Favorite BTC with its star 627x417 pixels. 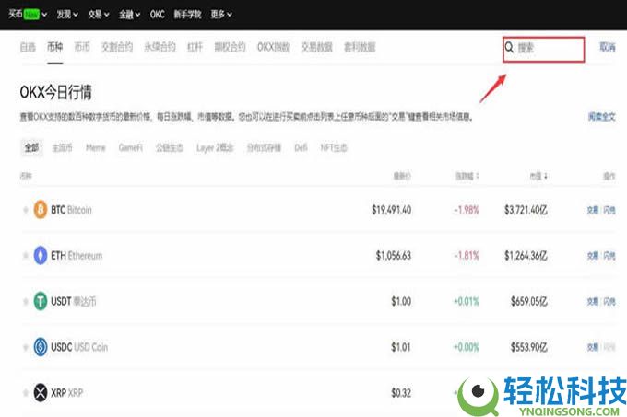[x=26, y=210]
